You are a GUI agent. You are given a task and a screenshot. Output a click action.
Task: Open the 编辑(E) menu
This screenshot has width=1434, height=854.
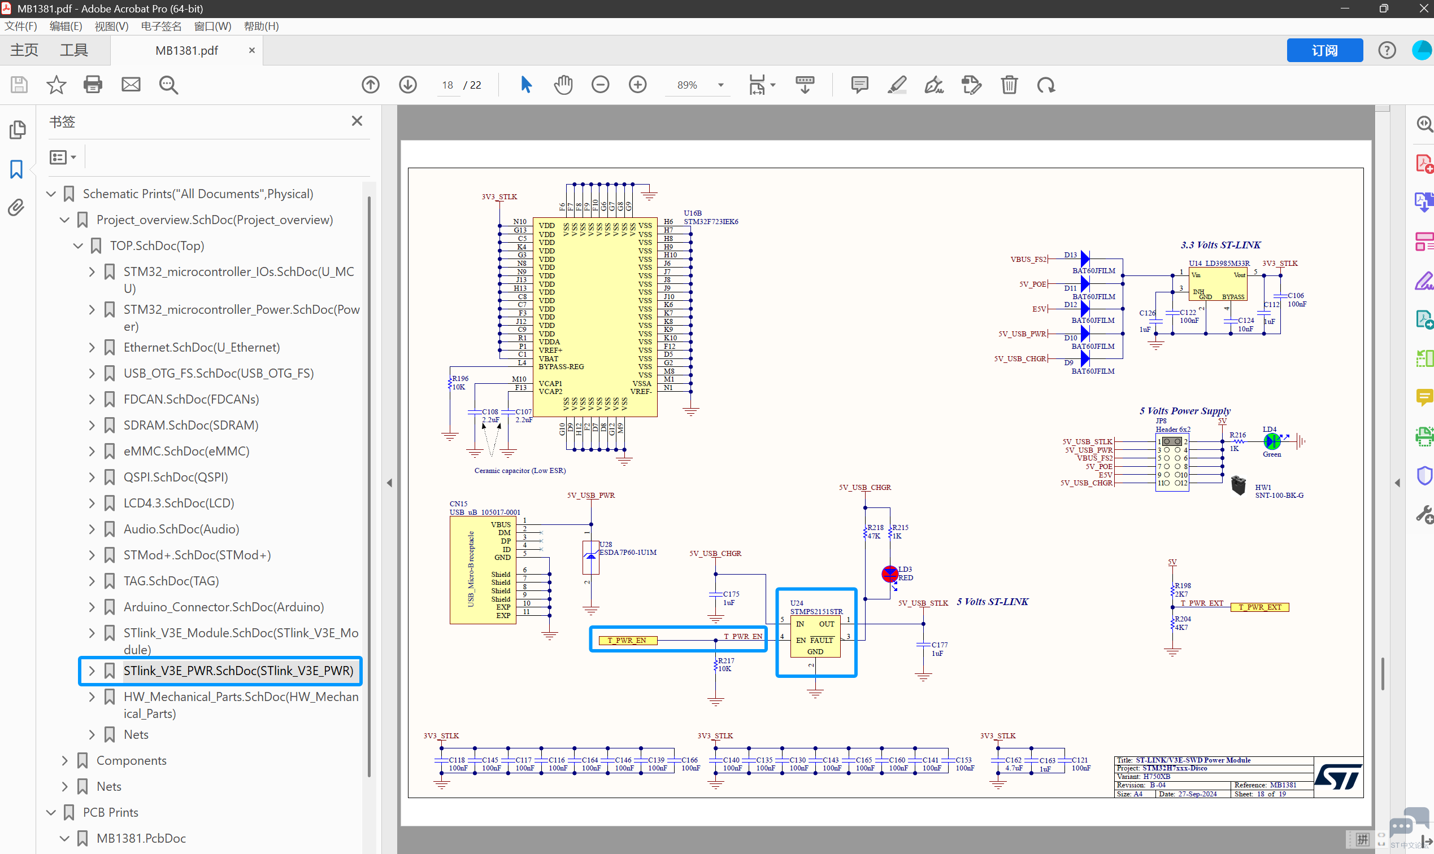coord(66,27)
